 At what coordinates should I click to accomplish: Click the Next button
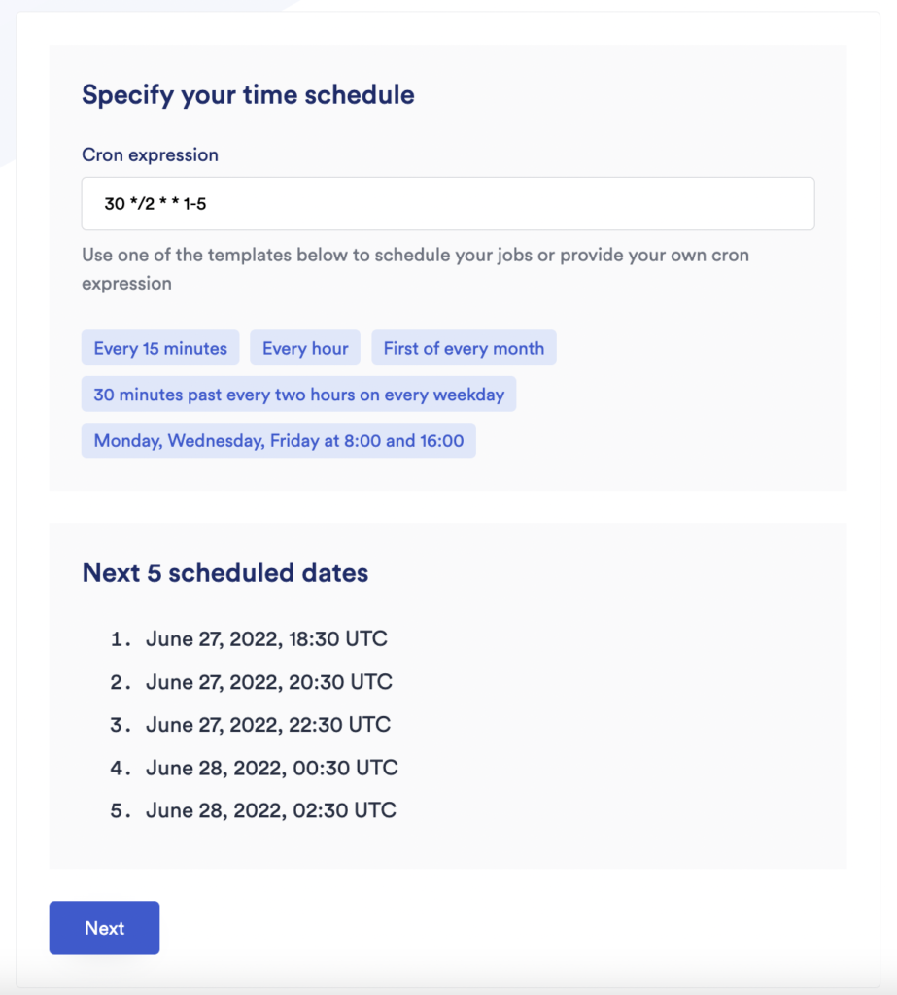(x=104, y=928)
